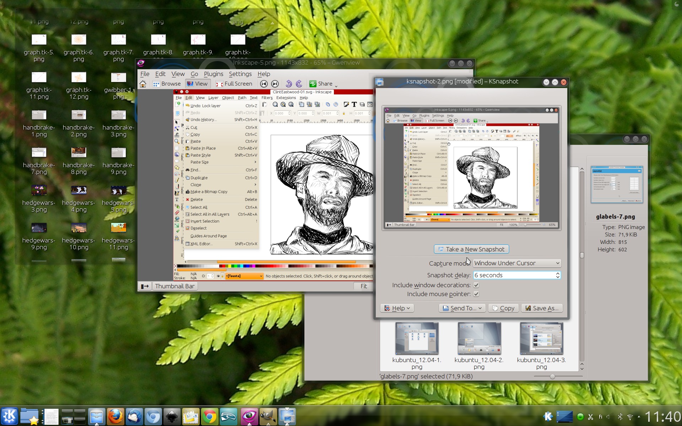
Task: Rotate image right in Gwenview
Action: pos(299,84)
